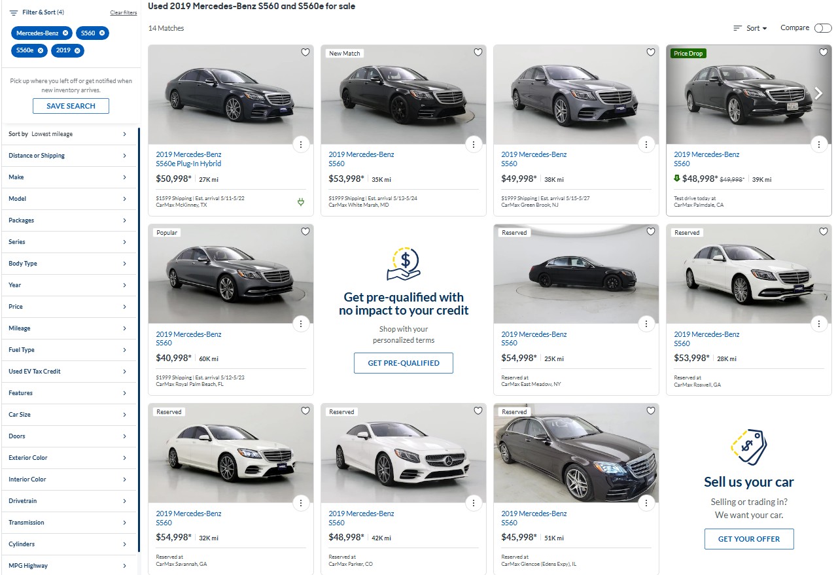The height and width of the screenshot is (575, 836).
Task: Expand Distance or Shipping filter
Action: click(69, 156)
